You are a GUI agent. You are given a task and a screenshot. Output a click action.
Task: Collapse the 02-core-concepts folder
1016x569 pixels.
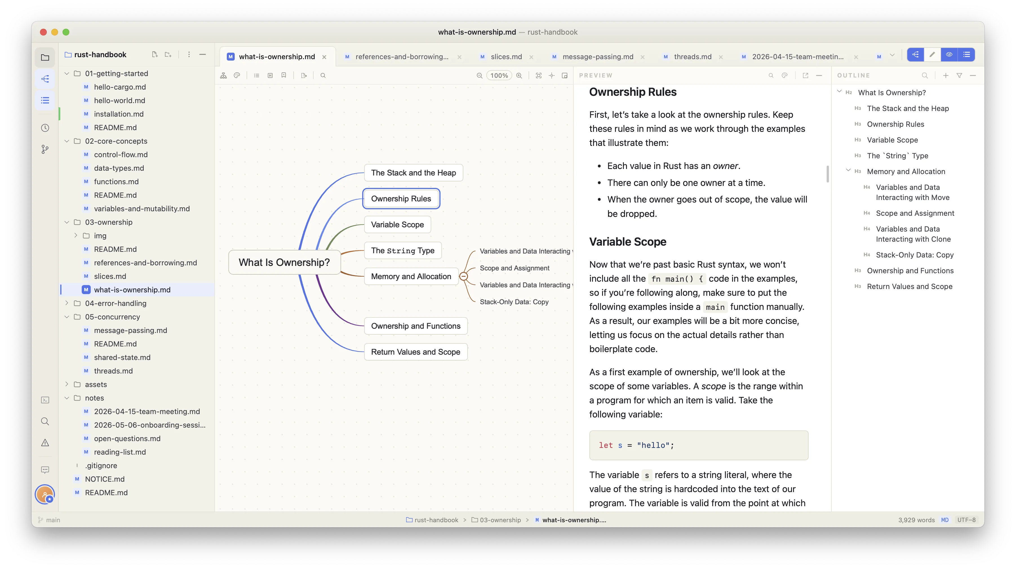[x=67, y=141]
